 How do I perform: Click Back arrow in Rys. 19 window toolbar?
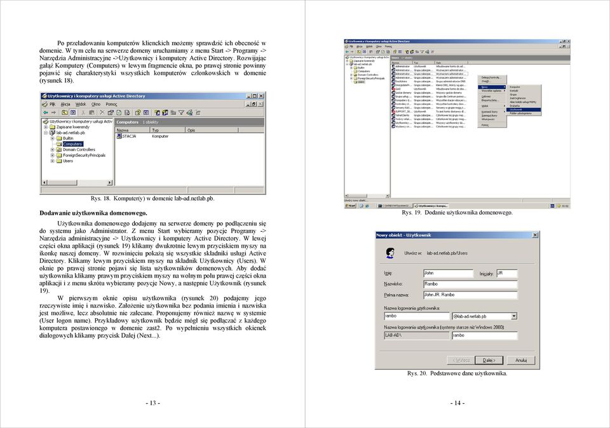347,51
